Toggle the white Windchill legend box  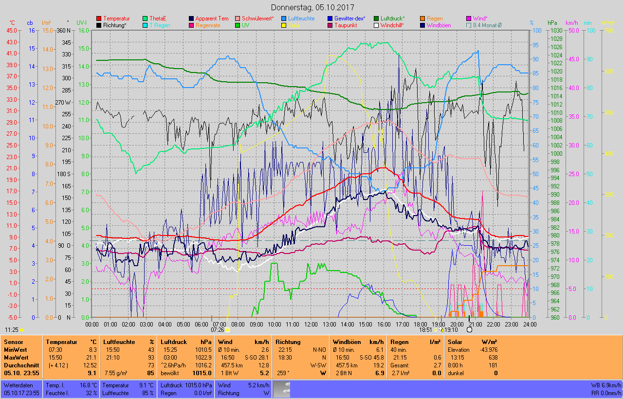click(x=376, y=25)
